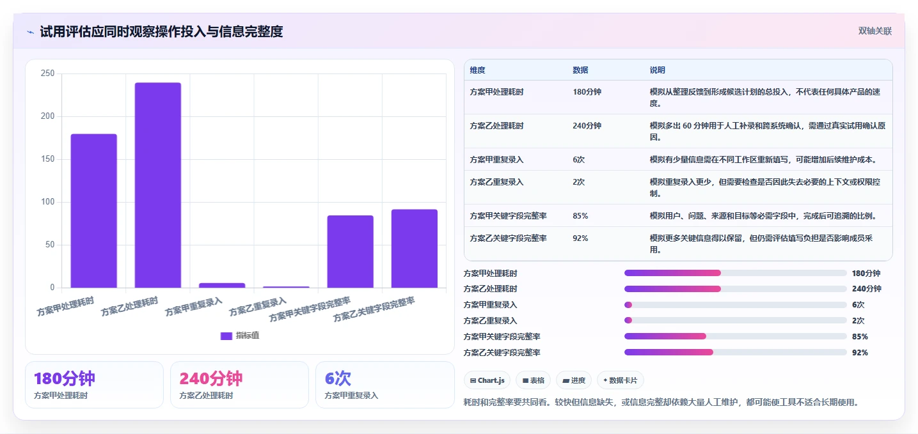Click the 180分钟 table value
This screenshot has height=434, width=918.
(587, 92)
